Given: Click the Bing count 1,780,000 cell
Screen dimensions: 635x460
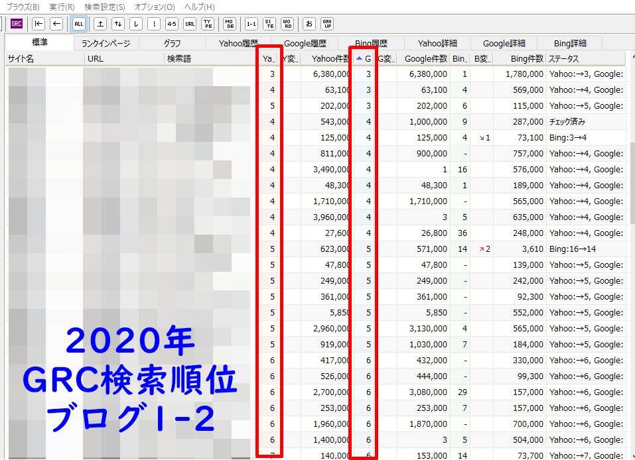Looking at the screenshot, I should click(520, 74).
